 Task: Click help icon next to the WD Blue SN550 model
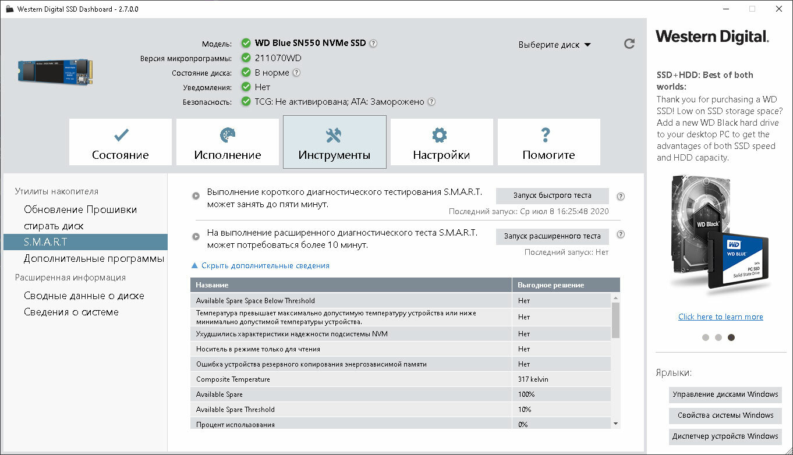(373, 44)
